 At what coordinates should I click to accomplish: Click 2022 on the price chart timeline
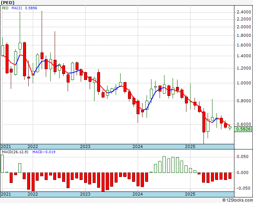point(33,146)
